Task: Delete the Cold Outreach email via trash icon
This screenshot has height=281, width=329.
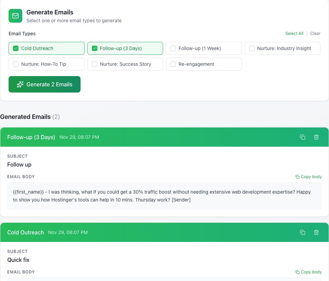Action: 316,232
